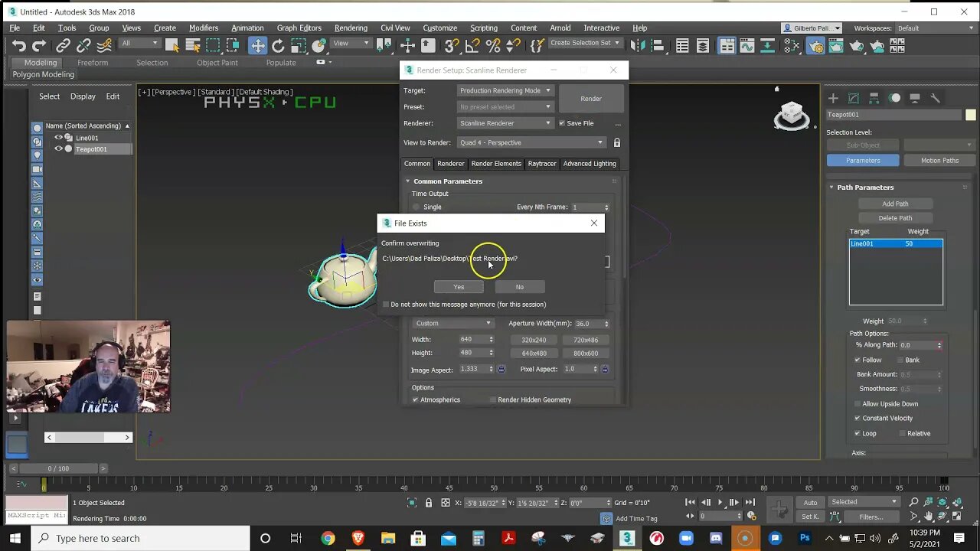The image size is (980, 551).
Task: Enable the Bank checkbox
Action: point(900,360)
